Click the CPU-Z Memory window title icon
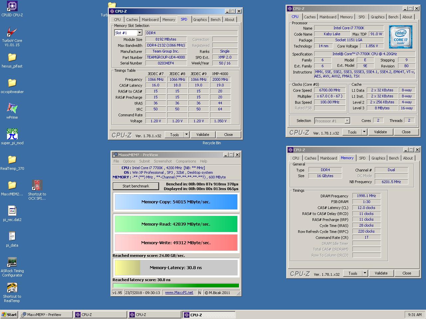 tap(291, 150)
